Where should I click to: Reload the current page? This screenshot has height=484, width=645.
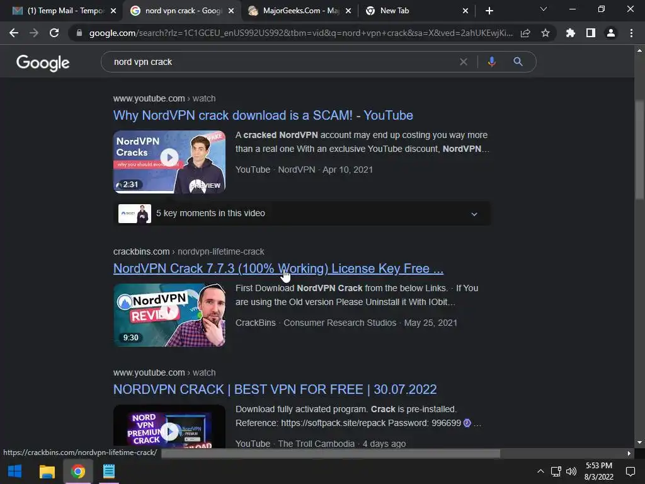click(54, 33)
